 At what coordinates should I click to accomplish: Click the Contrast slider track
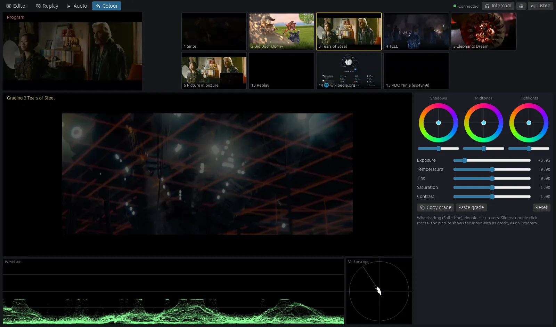(492, 197)
